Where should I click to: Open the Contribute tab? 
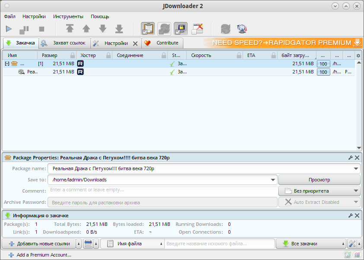click(162, 43)
